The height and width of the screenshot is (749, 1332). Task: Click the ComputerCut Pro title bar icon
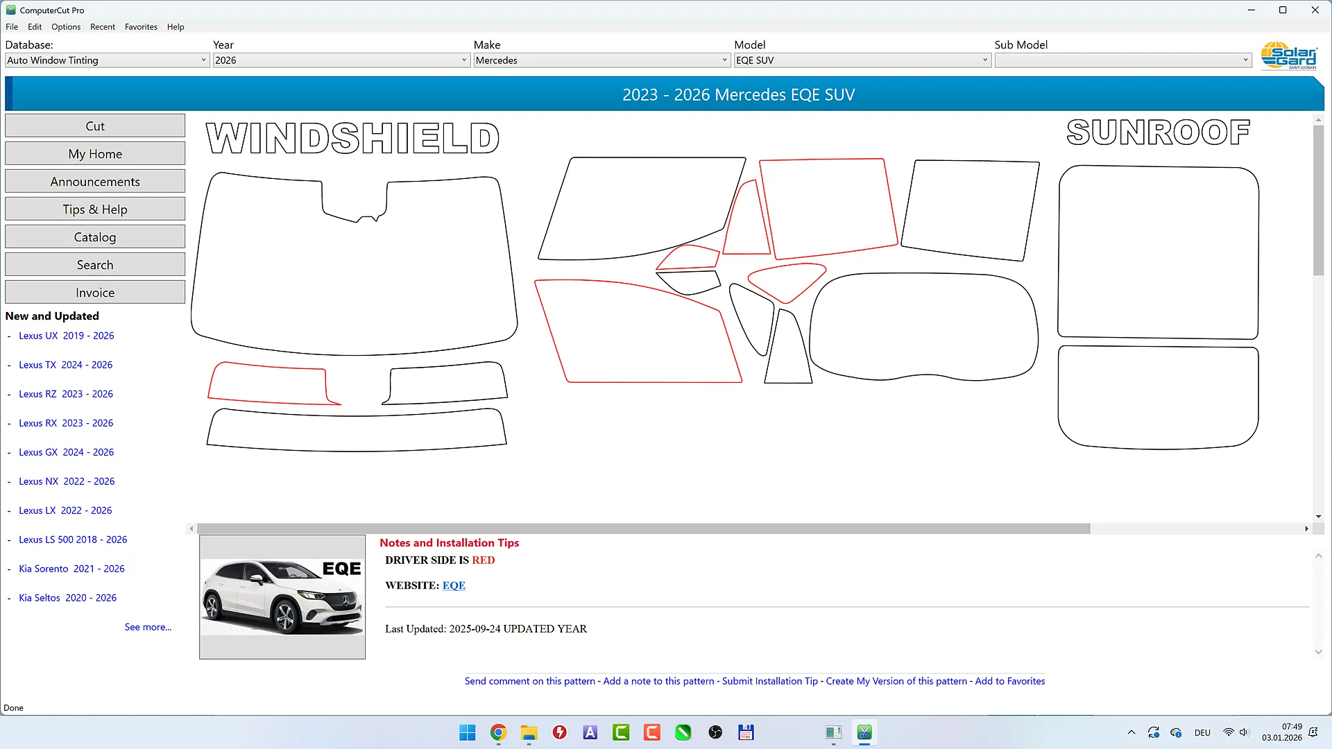pos(10,10)
